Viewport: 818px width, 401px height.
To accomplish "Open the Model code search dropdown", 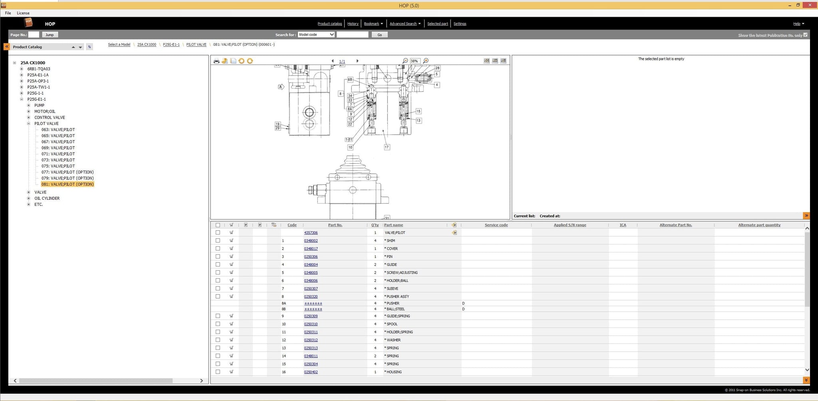I will [x=316, y=35].
